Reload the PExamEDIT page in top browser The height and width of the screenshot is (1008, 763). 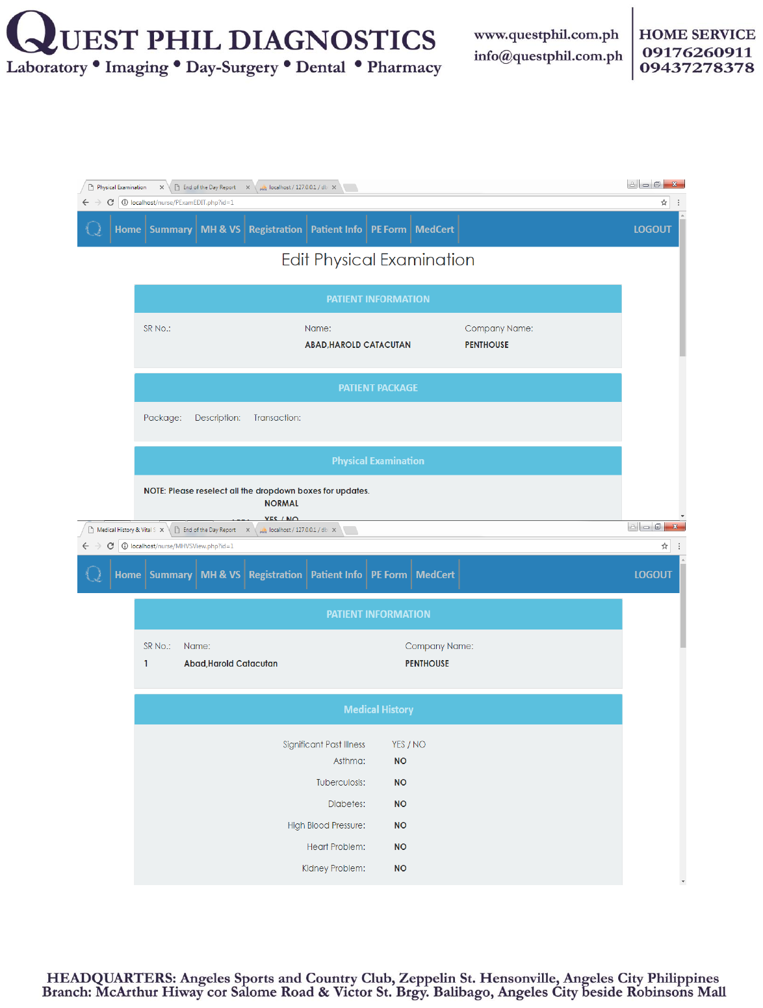coord(110,202)
